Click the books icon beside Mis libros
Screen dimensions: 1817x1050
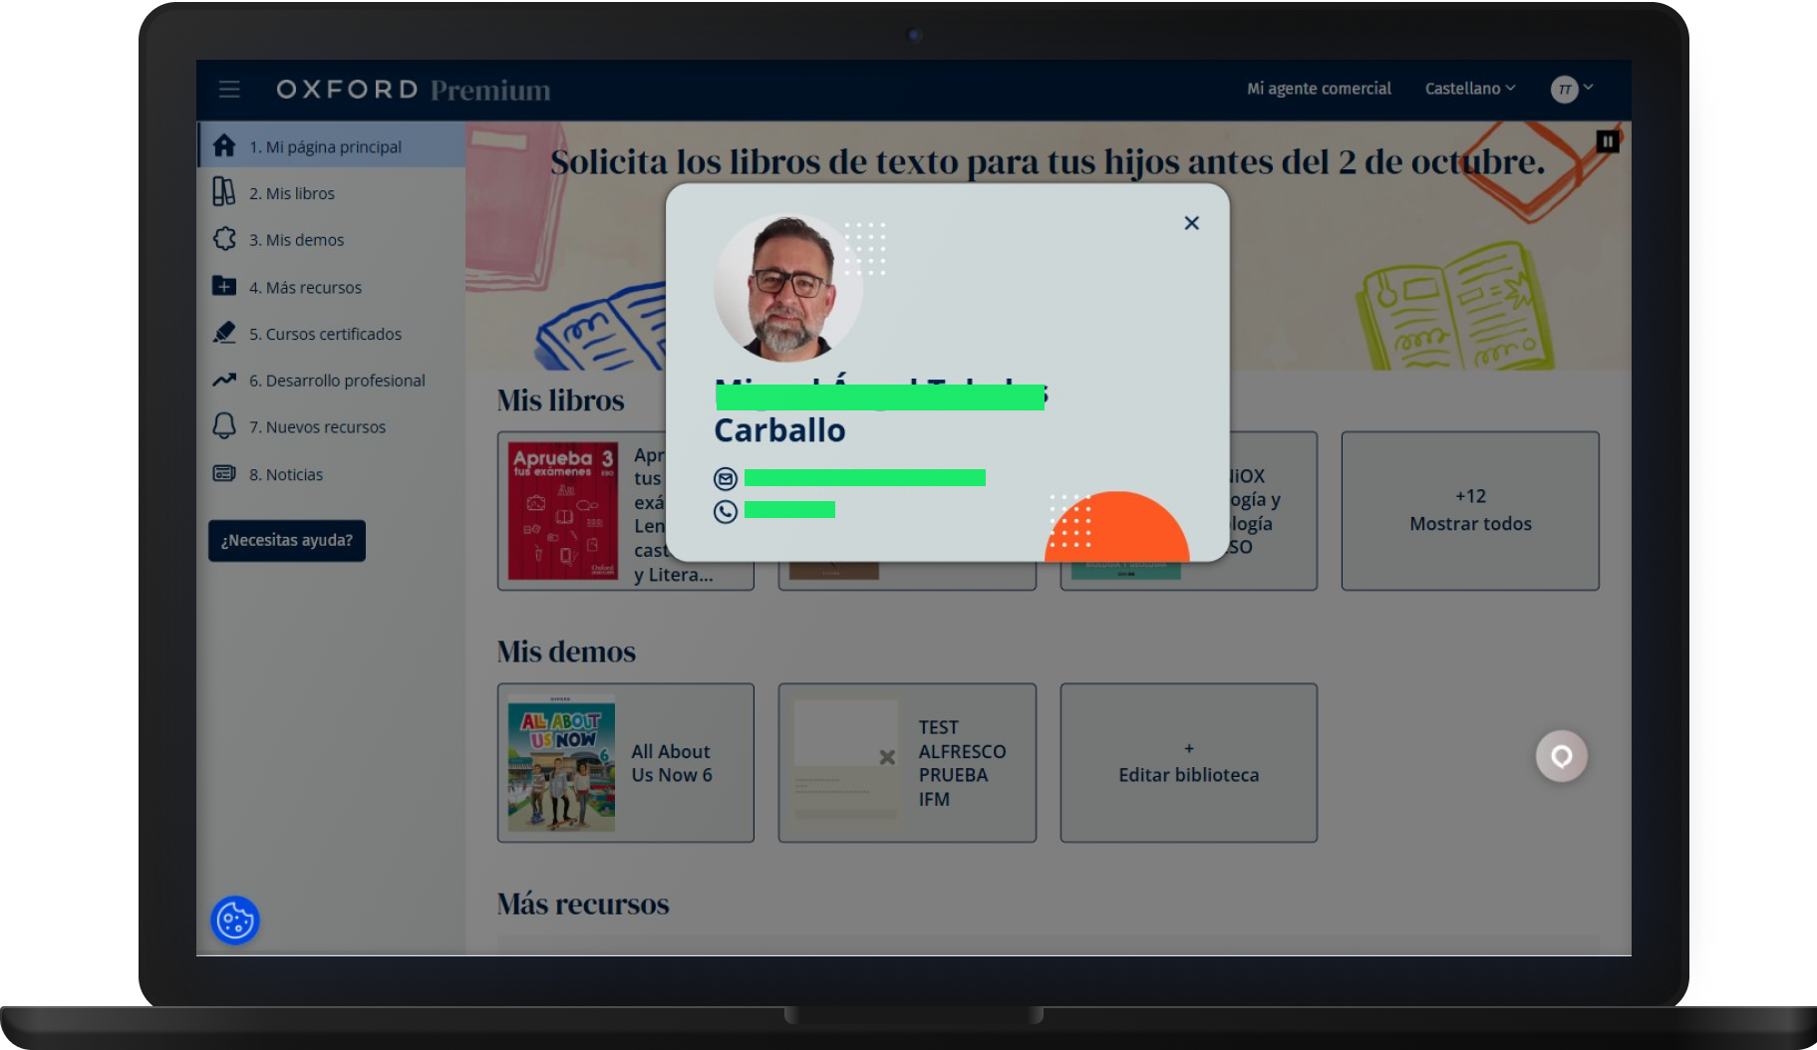tap(224, 191)
